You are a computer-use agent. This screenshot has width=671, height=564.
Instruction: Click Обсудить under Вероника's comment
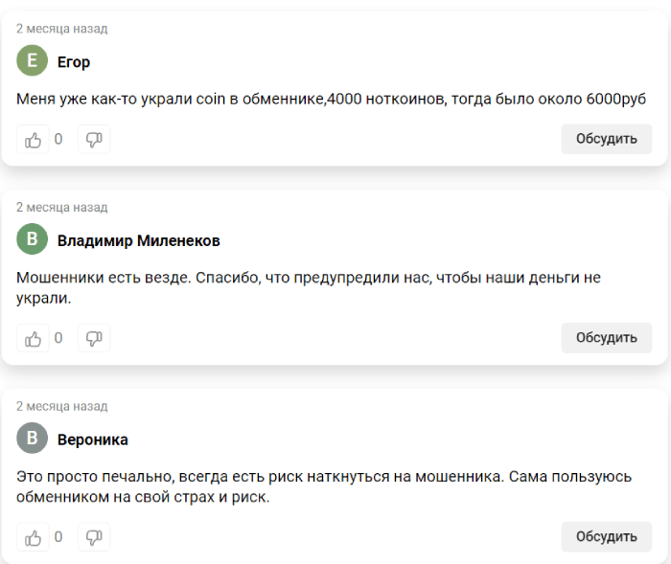pyautogui.click(x=607, y=536)
